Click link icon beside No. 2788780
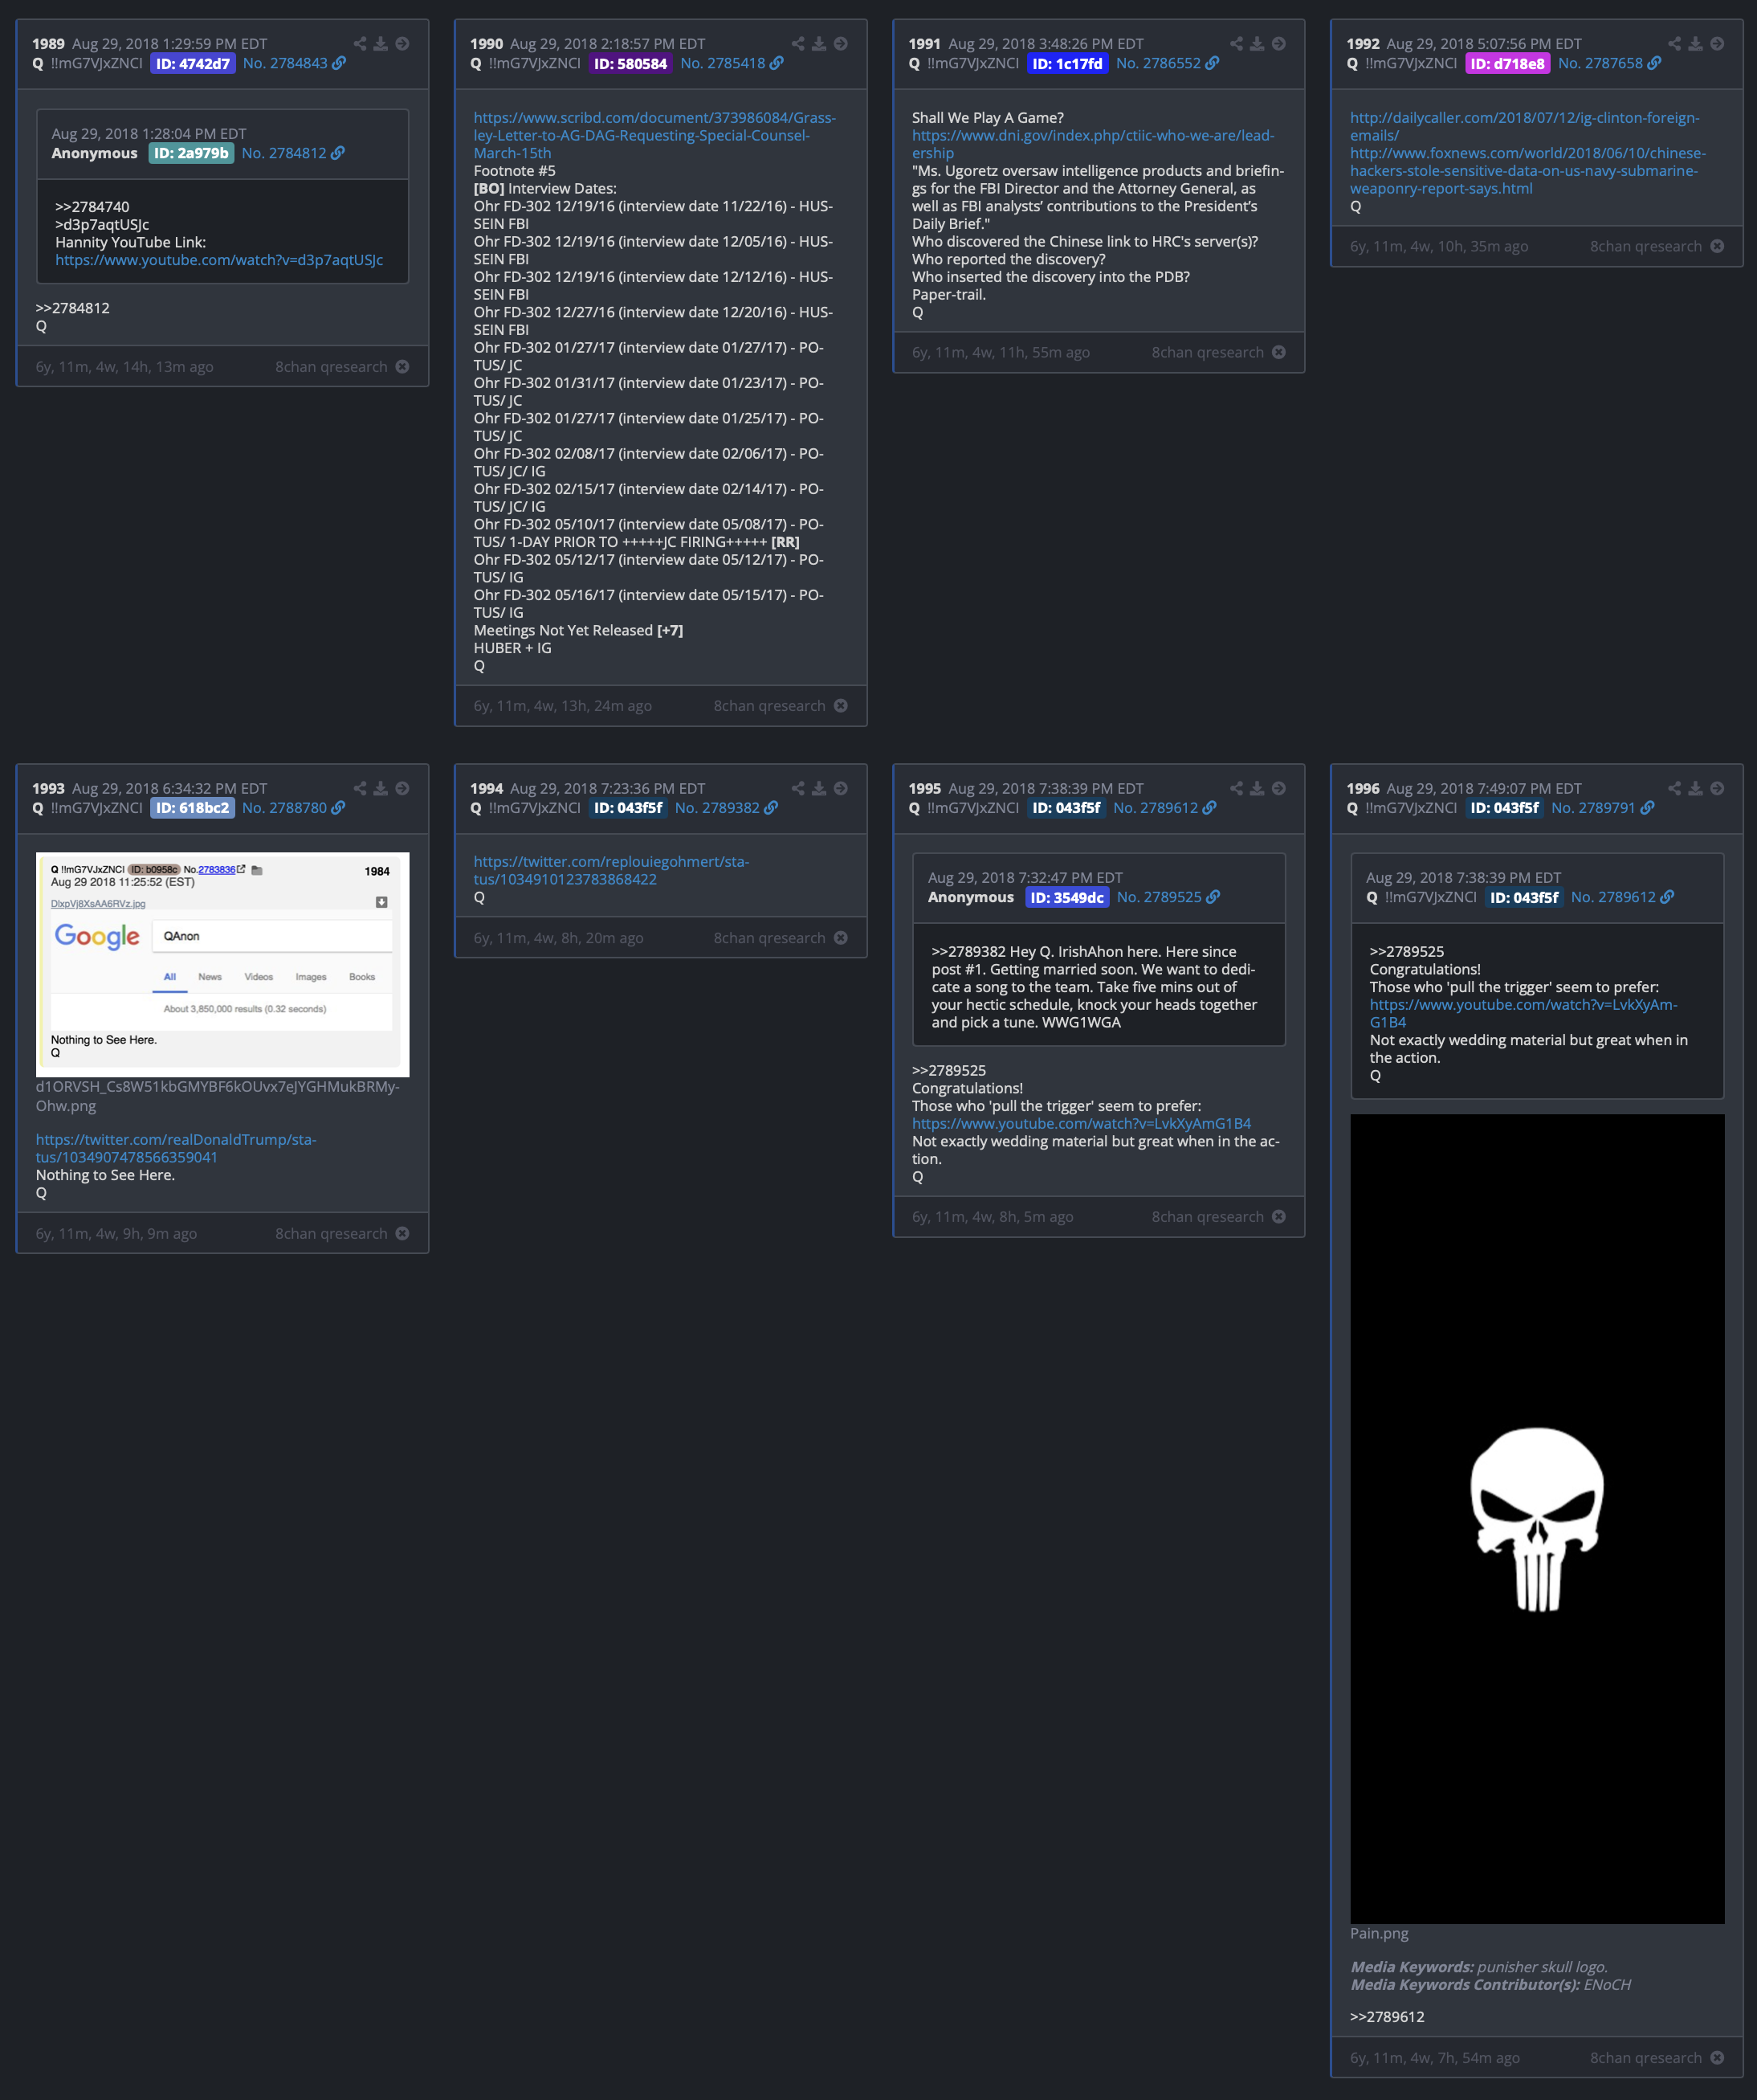 (338, 808)
